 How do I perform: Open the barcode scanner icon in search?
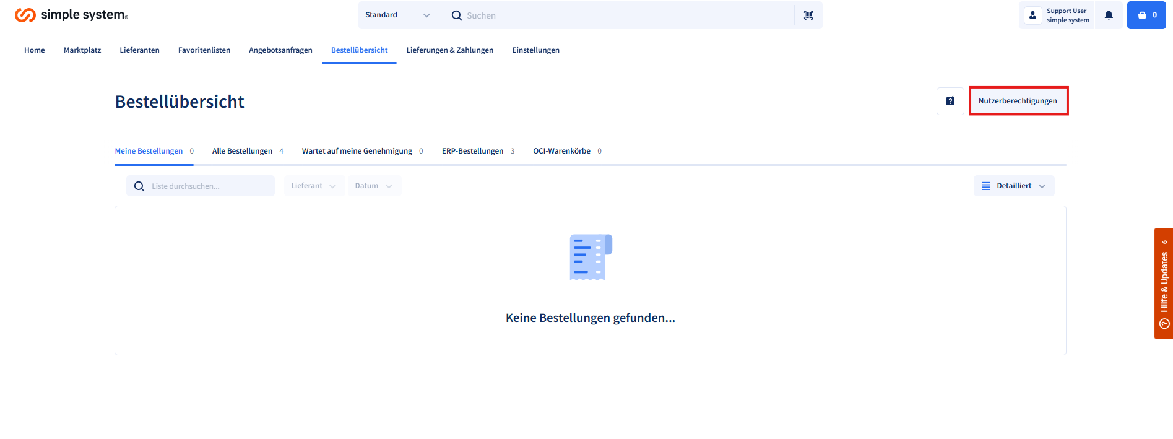808,15
